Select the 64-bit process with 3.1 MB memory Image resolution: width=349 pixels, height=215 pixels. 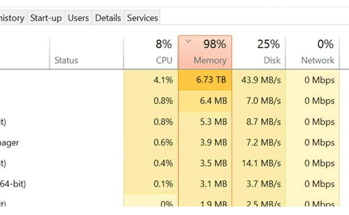point(15,184)
